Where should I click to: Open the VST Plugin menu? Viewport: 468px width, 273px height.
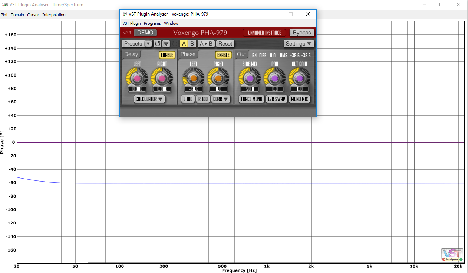pyautogui.click(x=132, y=23)
